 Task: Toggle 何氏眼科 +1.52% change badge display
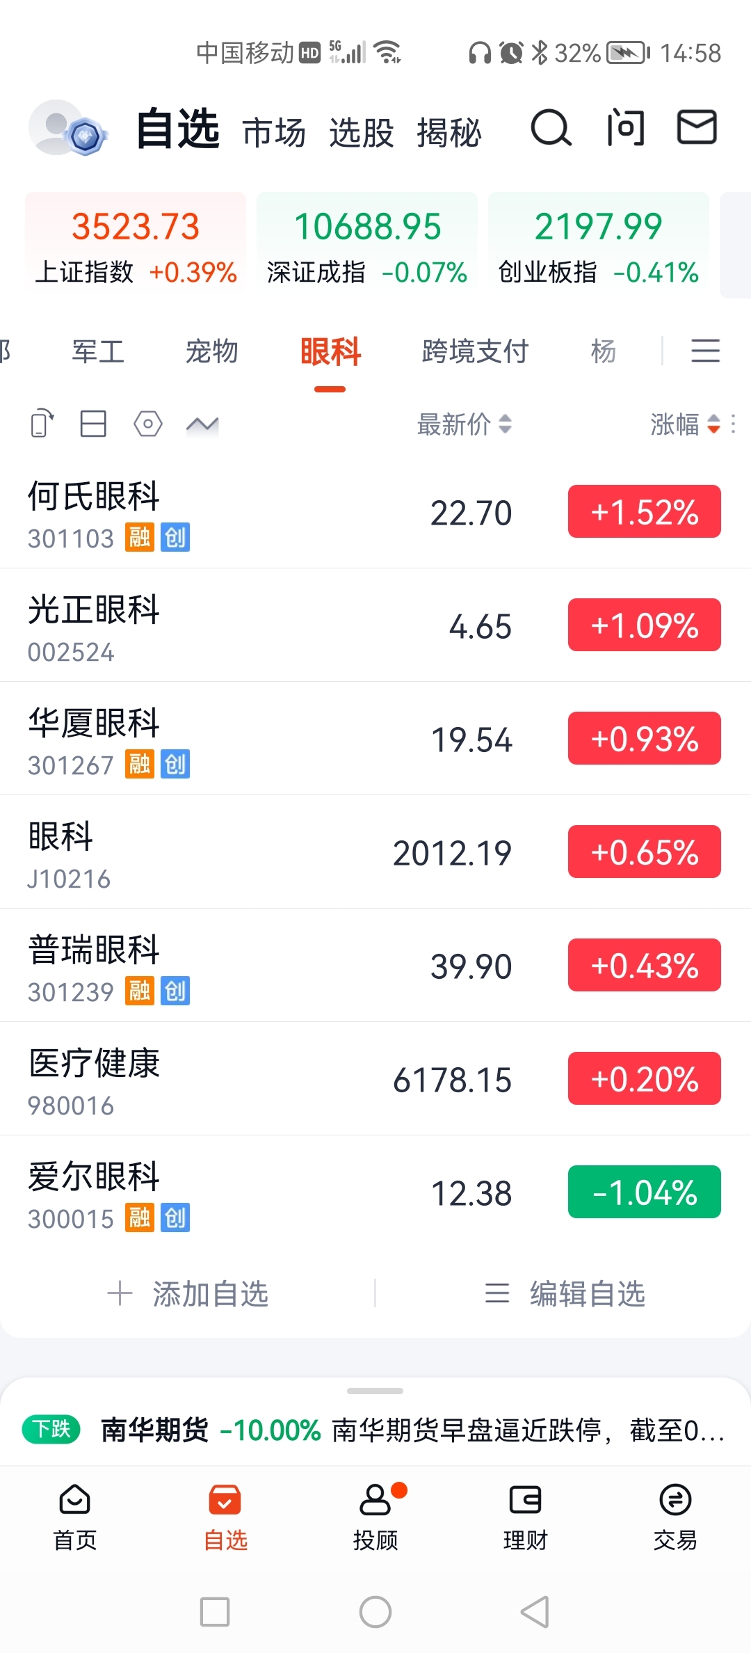645,511
